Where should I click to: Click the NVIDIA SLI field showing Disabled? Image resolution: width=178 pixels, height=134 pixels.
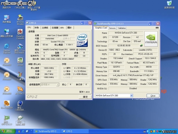(133, 88)
